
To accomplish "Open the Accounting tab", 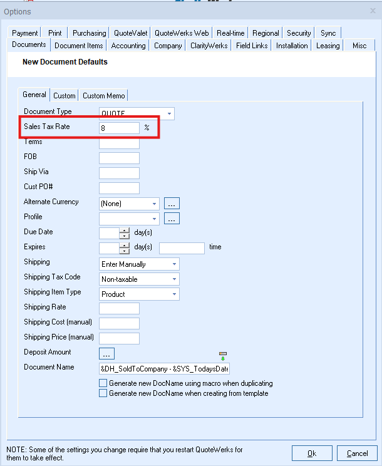I will coord(128,46).
